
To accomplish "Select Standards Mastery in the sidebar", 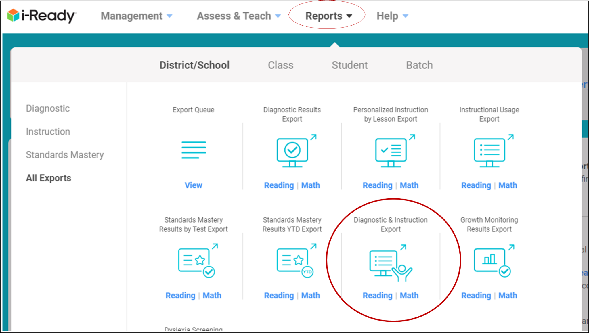I will pos(65,155).
